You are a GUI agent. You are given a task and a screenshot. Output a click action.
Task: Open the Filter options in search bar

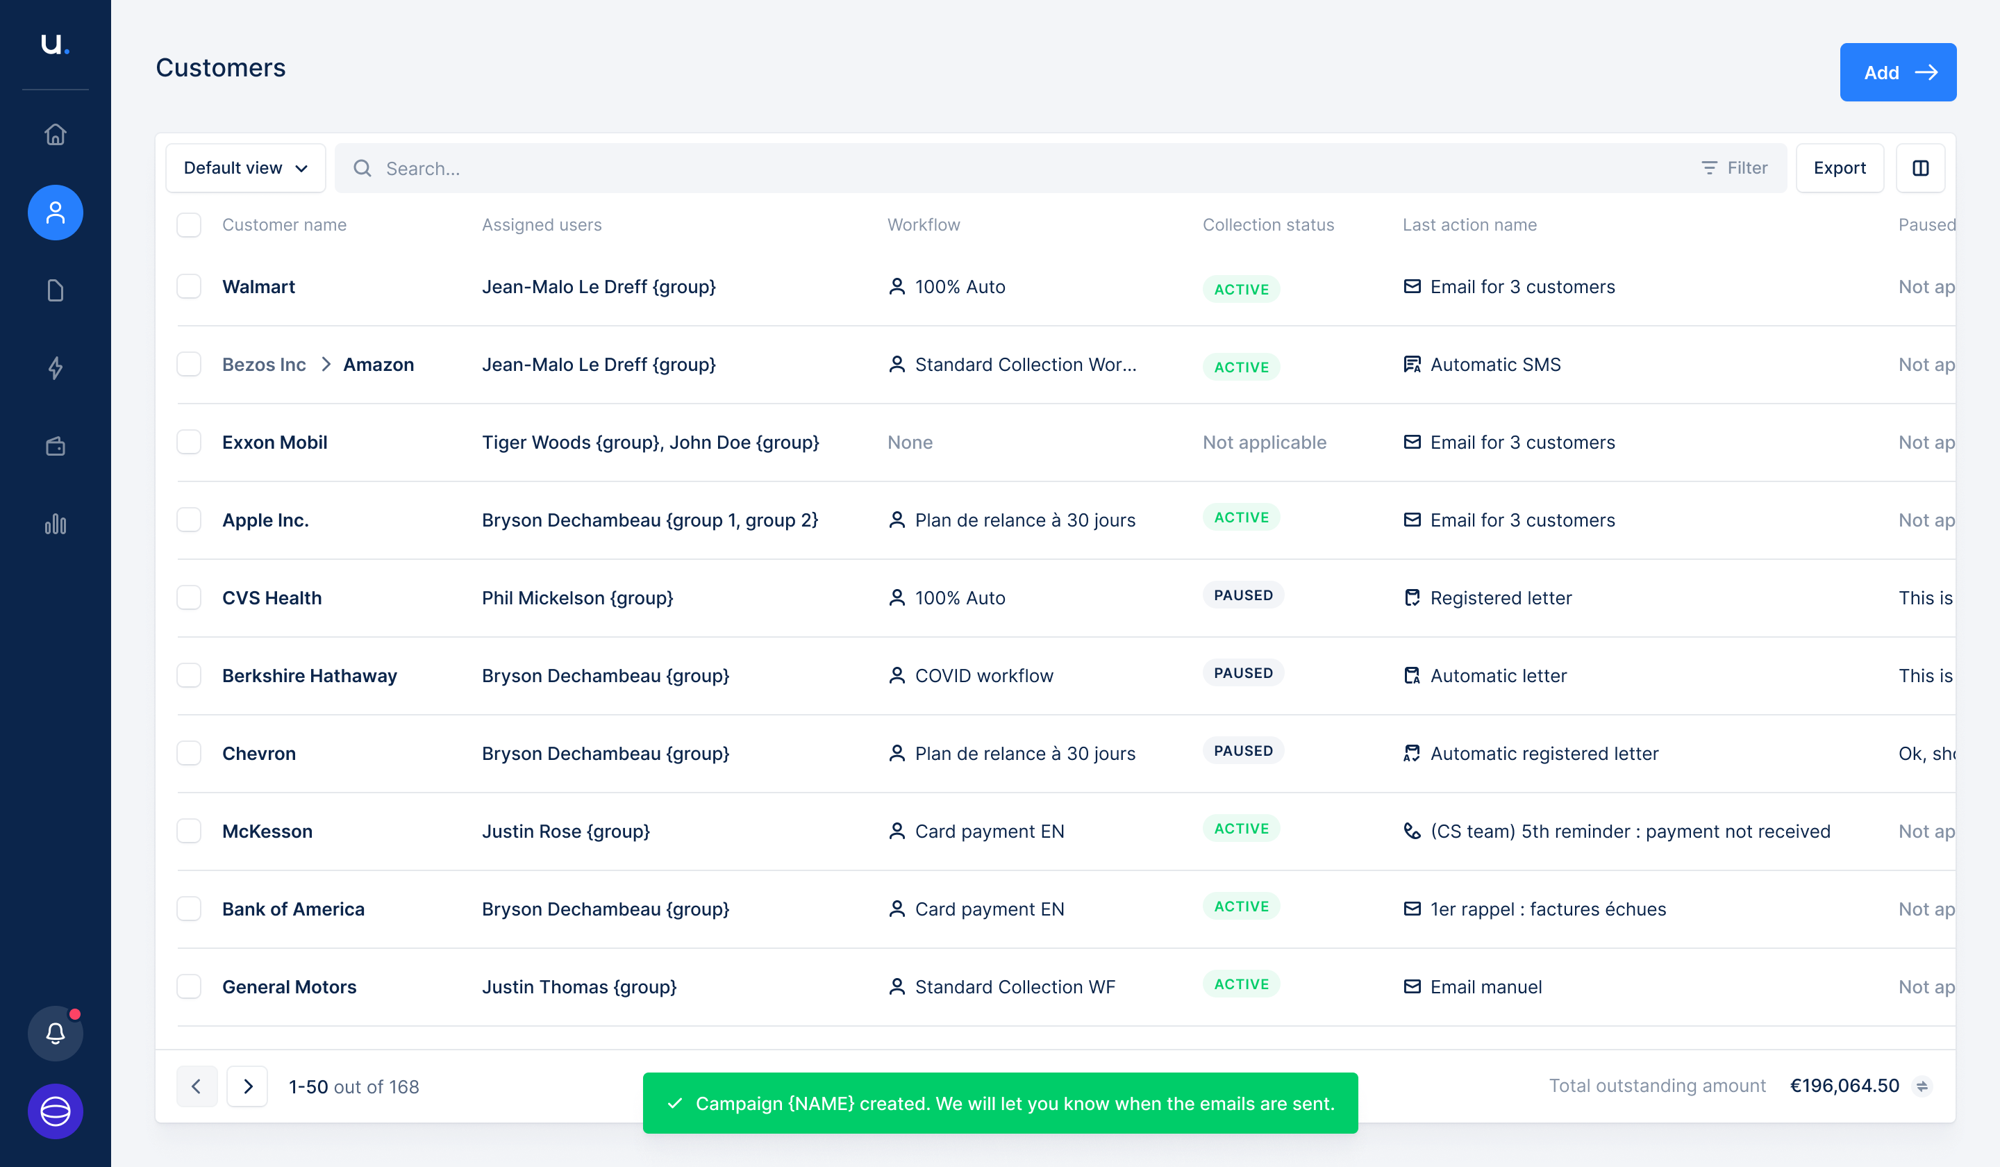click(1735, 168)
